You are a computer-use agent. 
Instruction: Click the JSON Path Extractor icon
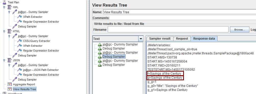coord(20,70)
